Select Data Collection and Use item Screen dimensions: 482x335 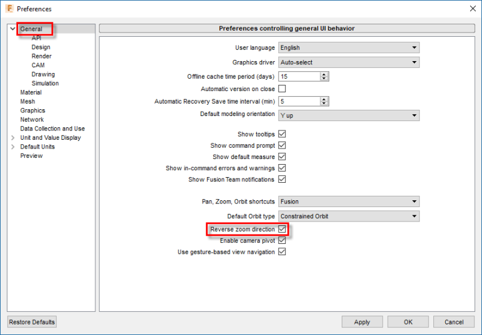pyautogui.click(x=52, y=129)
